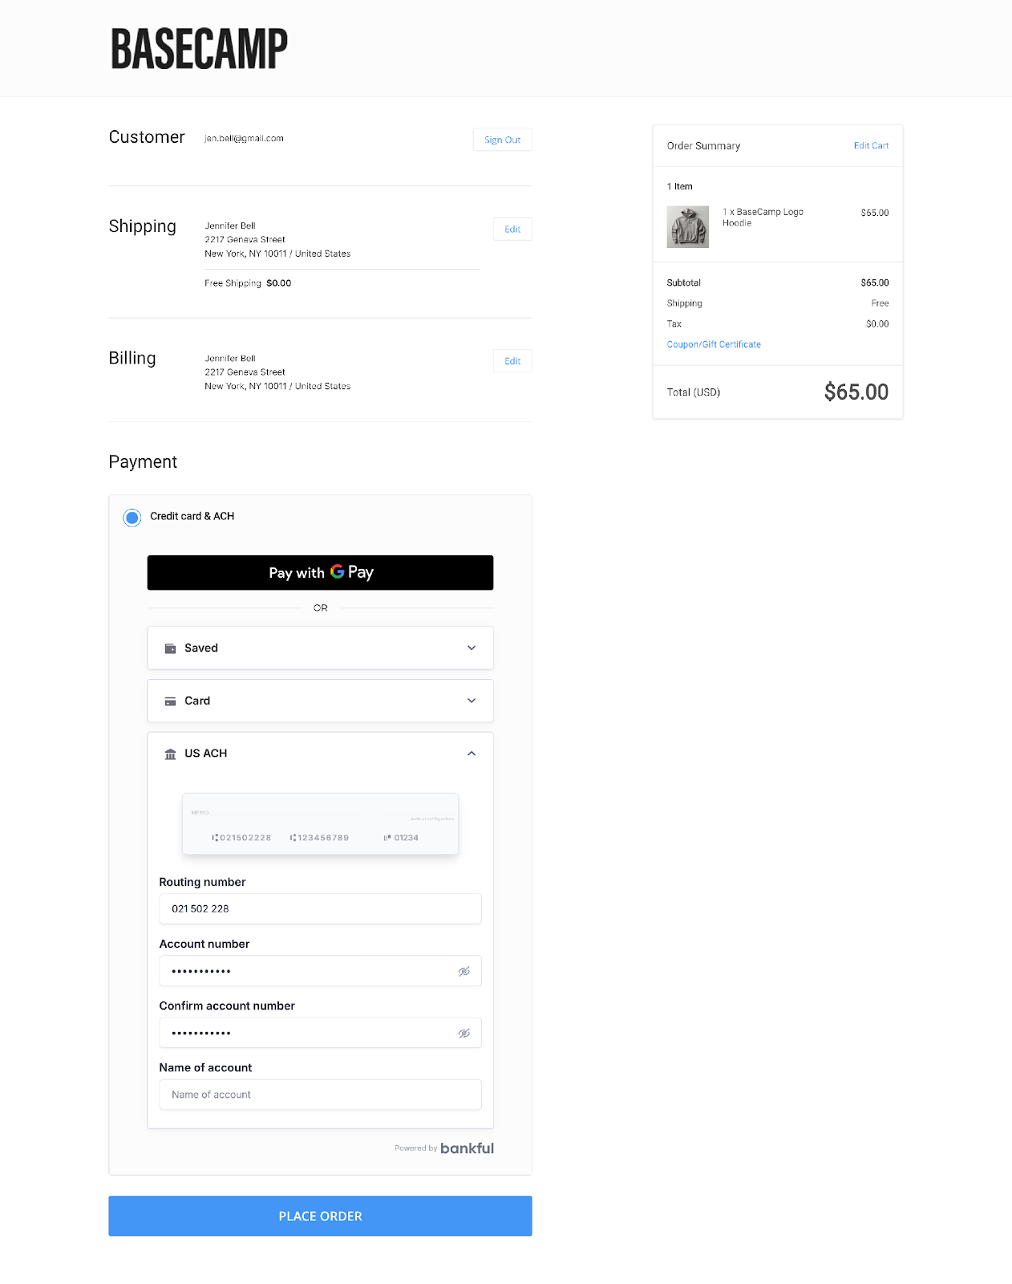Open the Edit Cart link

click(871, 146)
